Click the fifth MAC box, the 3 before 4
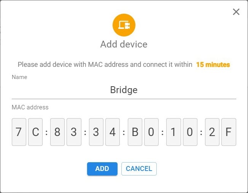 pos(96,132)
